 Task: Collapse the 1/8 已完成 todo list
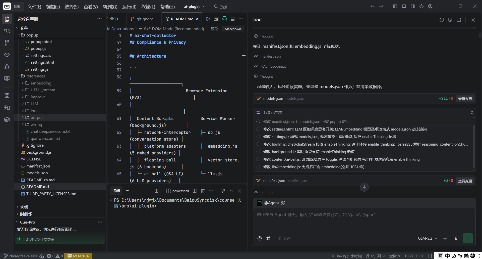coord(472,113)
